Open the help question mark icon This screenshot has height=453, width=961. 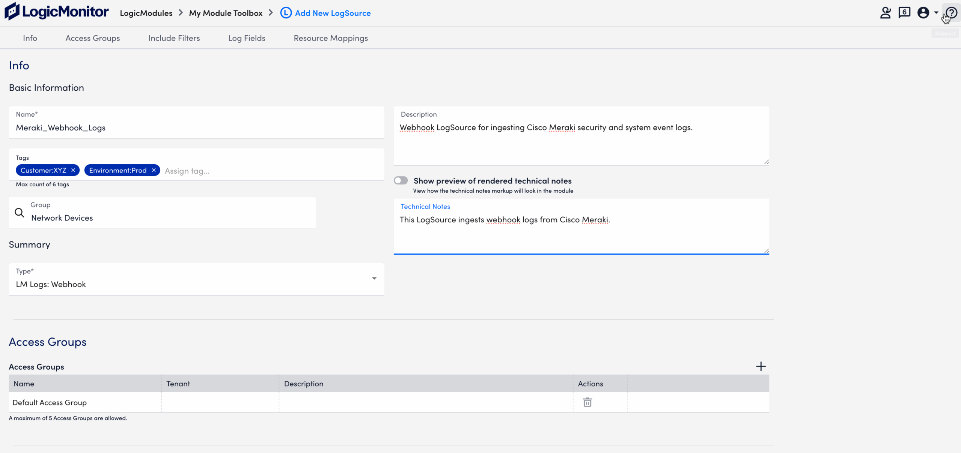(951, 12)
